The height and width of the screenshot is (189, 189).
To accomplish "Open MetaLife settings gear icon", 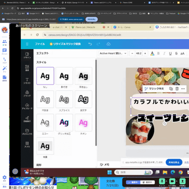I will pyautogui.click(x=5, y=178).
